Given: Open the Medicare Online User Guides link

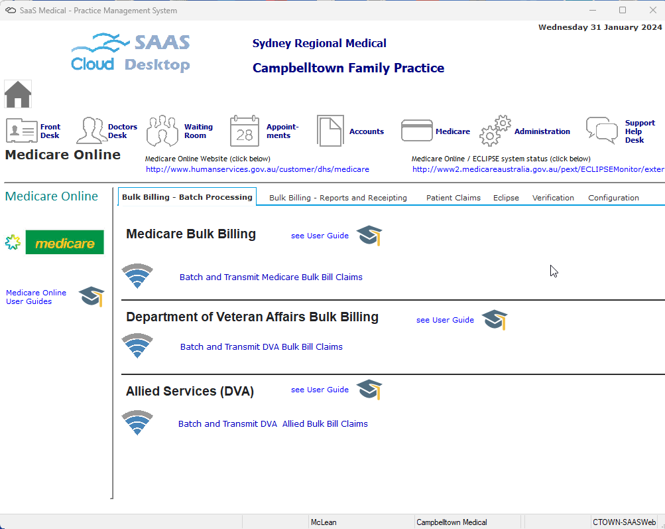Looking at the screenshot, I should 36,297.
